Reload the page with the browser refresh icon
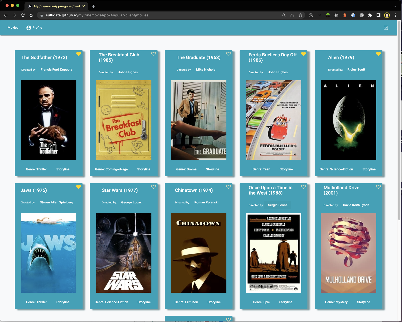The image size is (402, 322). click(x=23, y=15)
